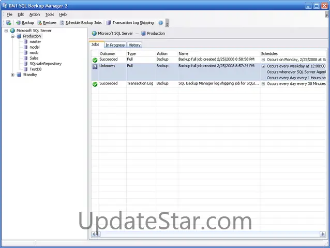Viewport: 330px width, 248px height.
Task: Select the Sales database
Action: (x=34, y=58)
